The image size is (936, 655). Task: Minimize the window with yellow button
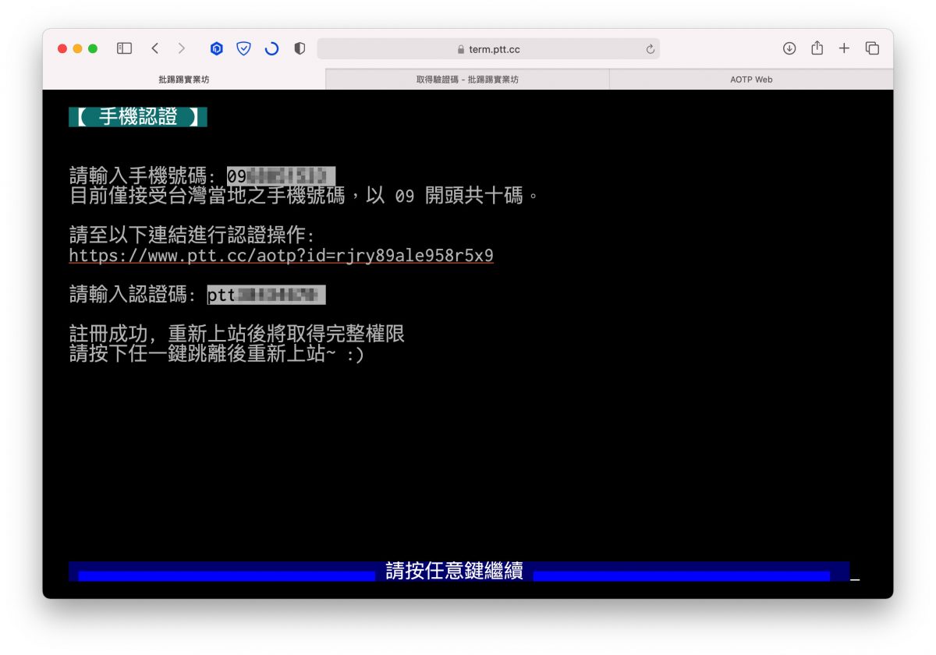click(77, 48)
